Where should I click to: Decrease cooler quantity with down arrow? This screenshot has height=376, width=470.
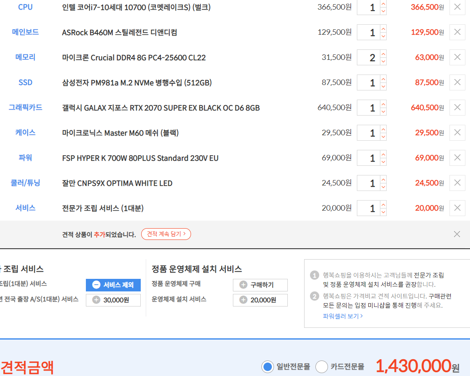pos(383,187)
